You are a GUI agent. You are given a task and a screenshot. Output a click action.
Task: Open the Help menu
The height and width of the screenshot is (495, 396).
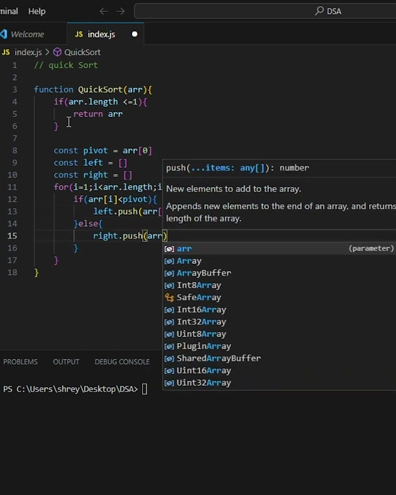click(37, 12)
